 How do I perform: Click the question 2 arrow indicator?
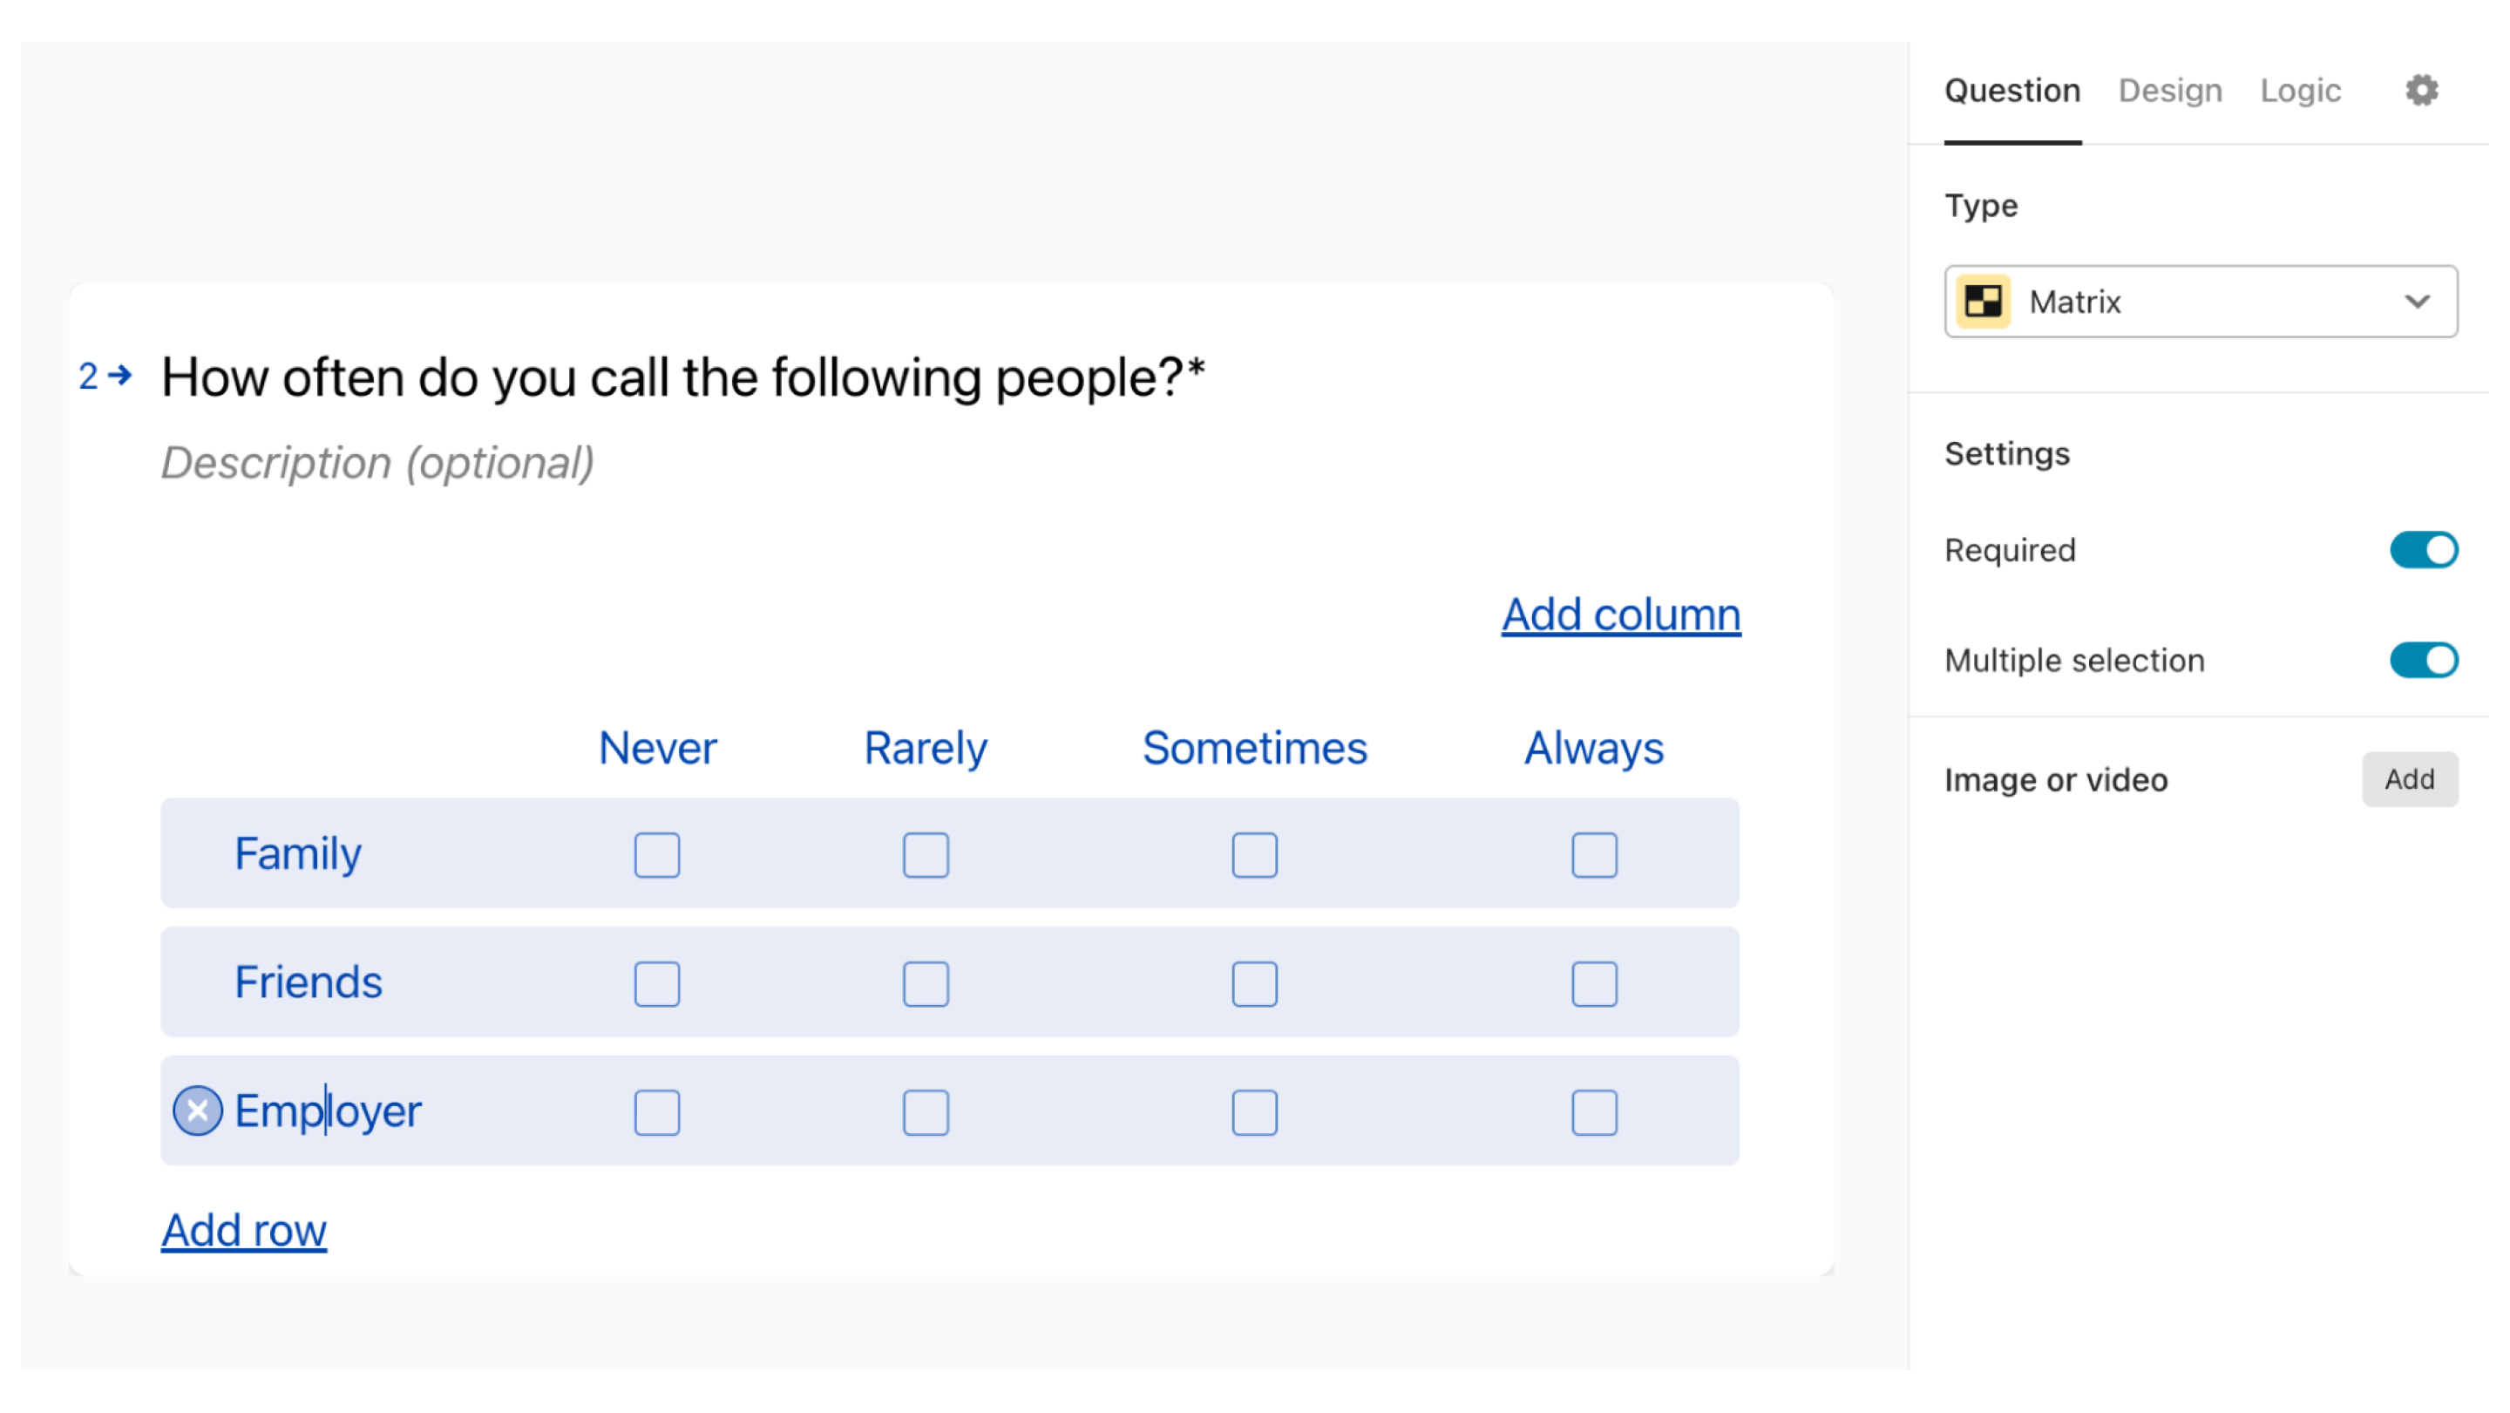click(x=105, y=377)
